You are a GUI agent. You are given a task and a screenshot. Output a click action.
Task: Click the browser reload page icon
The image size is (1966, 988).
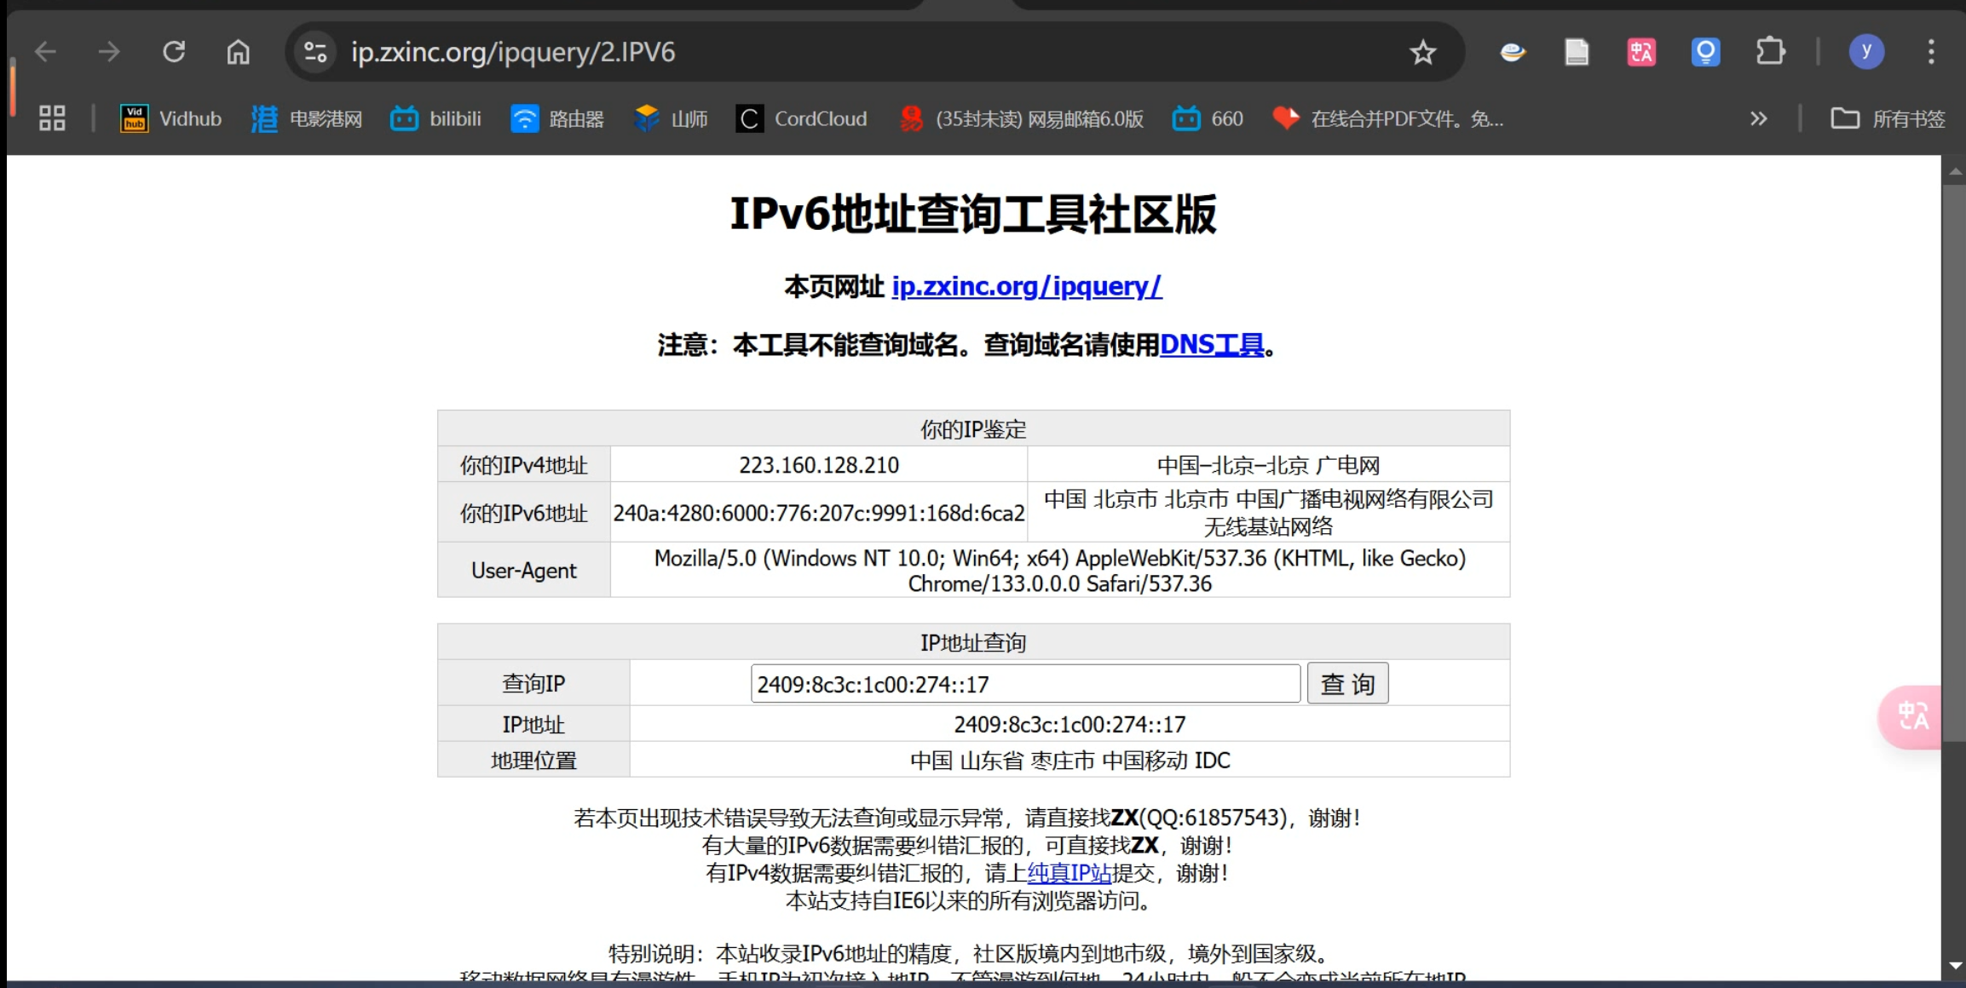tap(174, 52)
